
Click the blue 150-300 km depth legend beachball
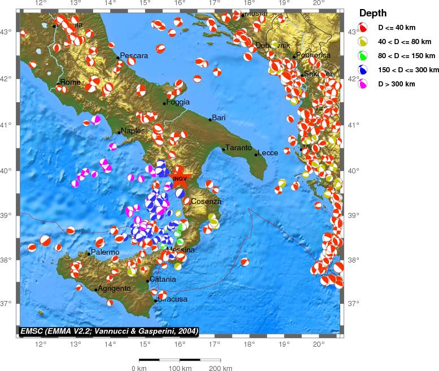363,69
